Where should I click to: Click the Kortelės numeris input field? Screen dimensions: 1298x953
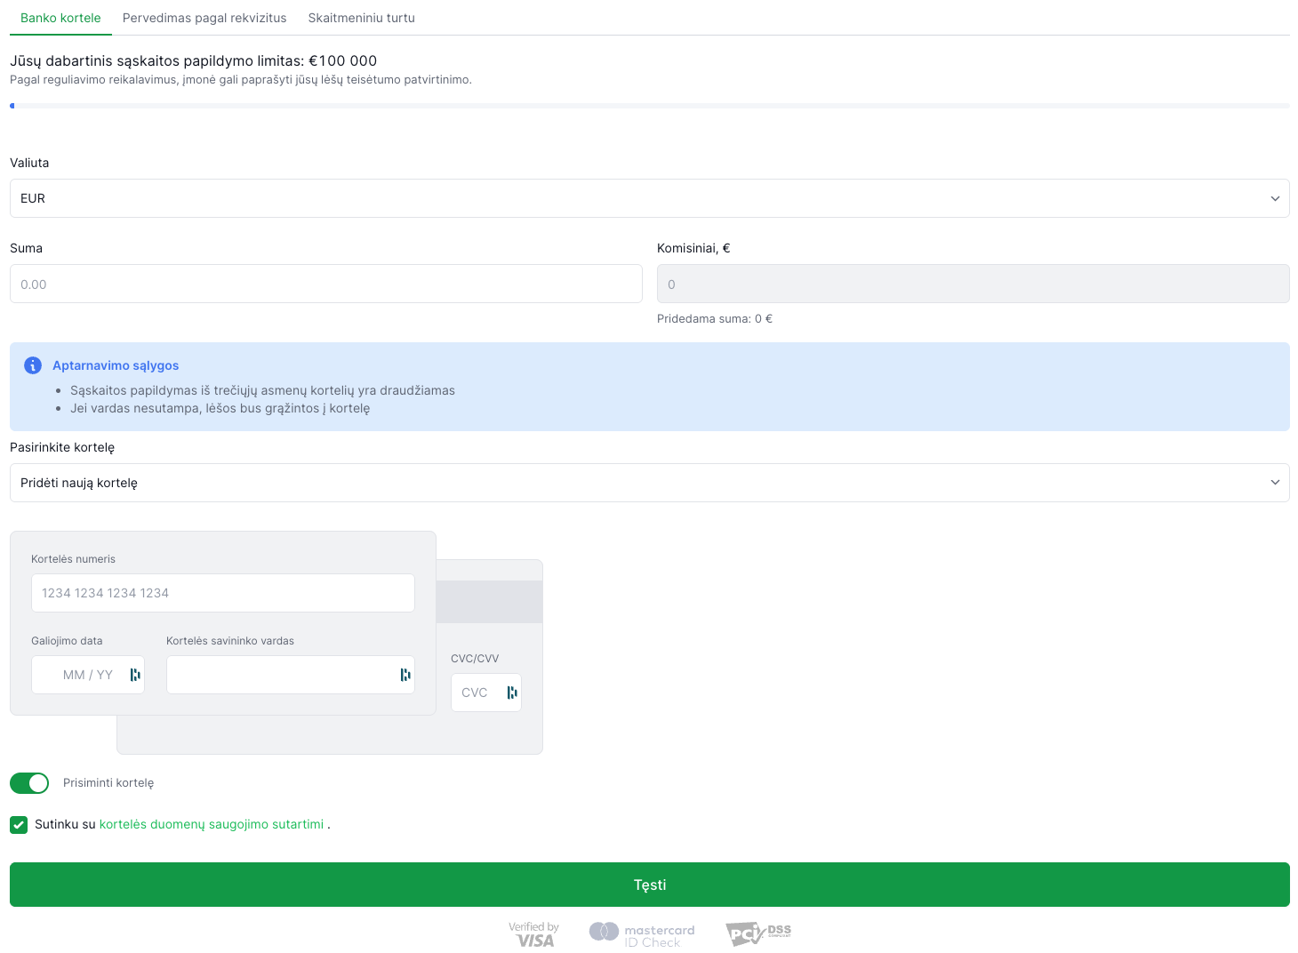click(x=222, y=593)
